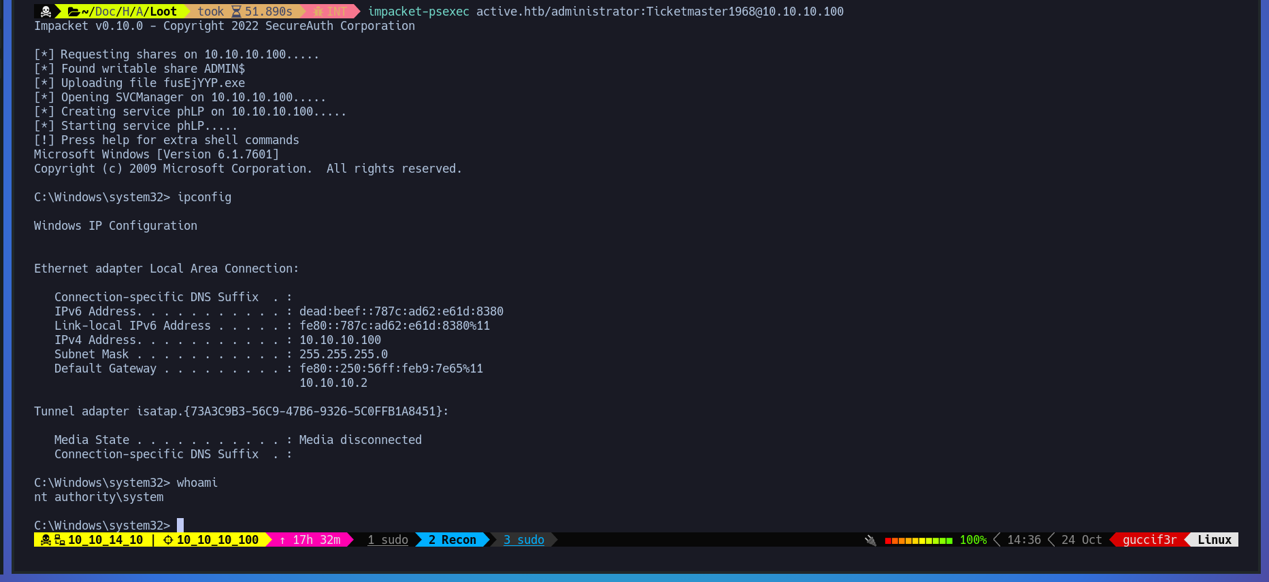
Task: Click the network hosts icon before 10_10_14_10
Action: 60,540
